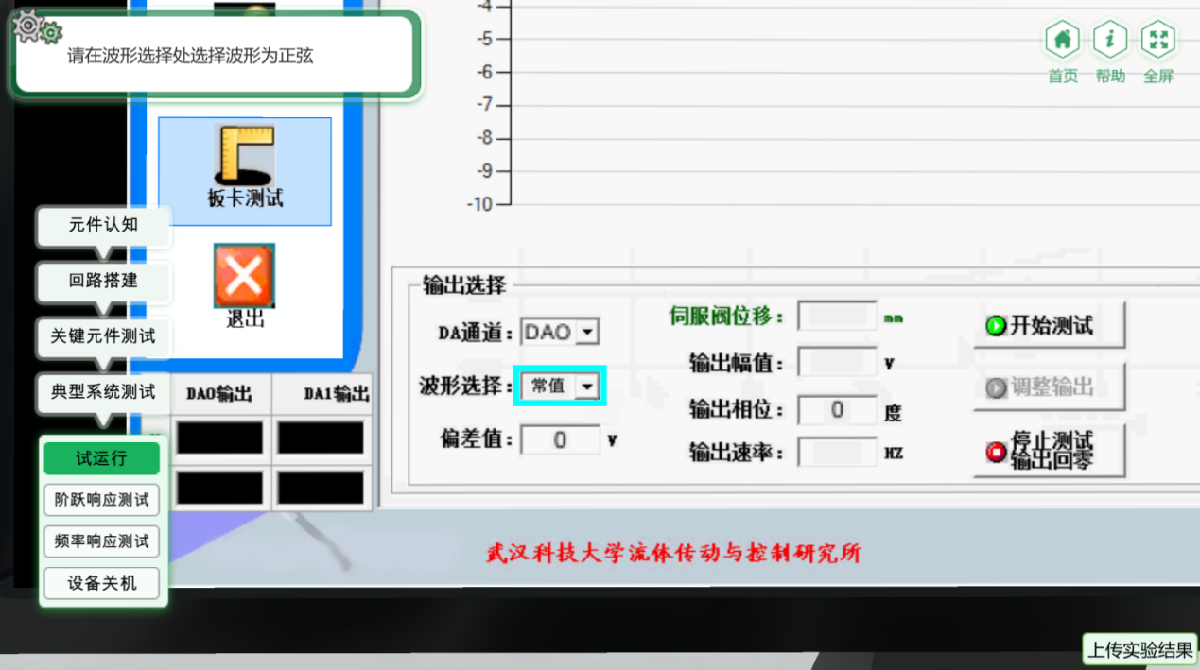
Task: Click the red X exit icon
Action: [244, 278]
